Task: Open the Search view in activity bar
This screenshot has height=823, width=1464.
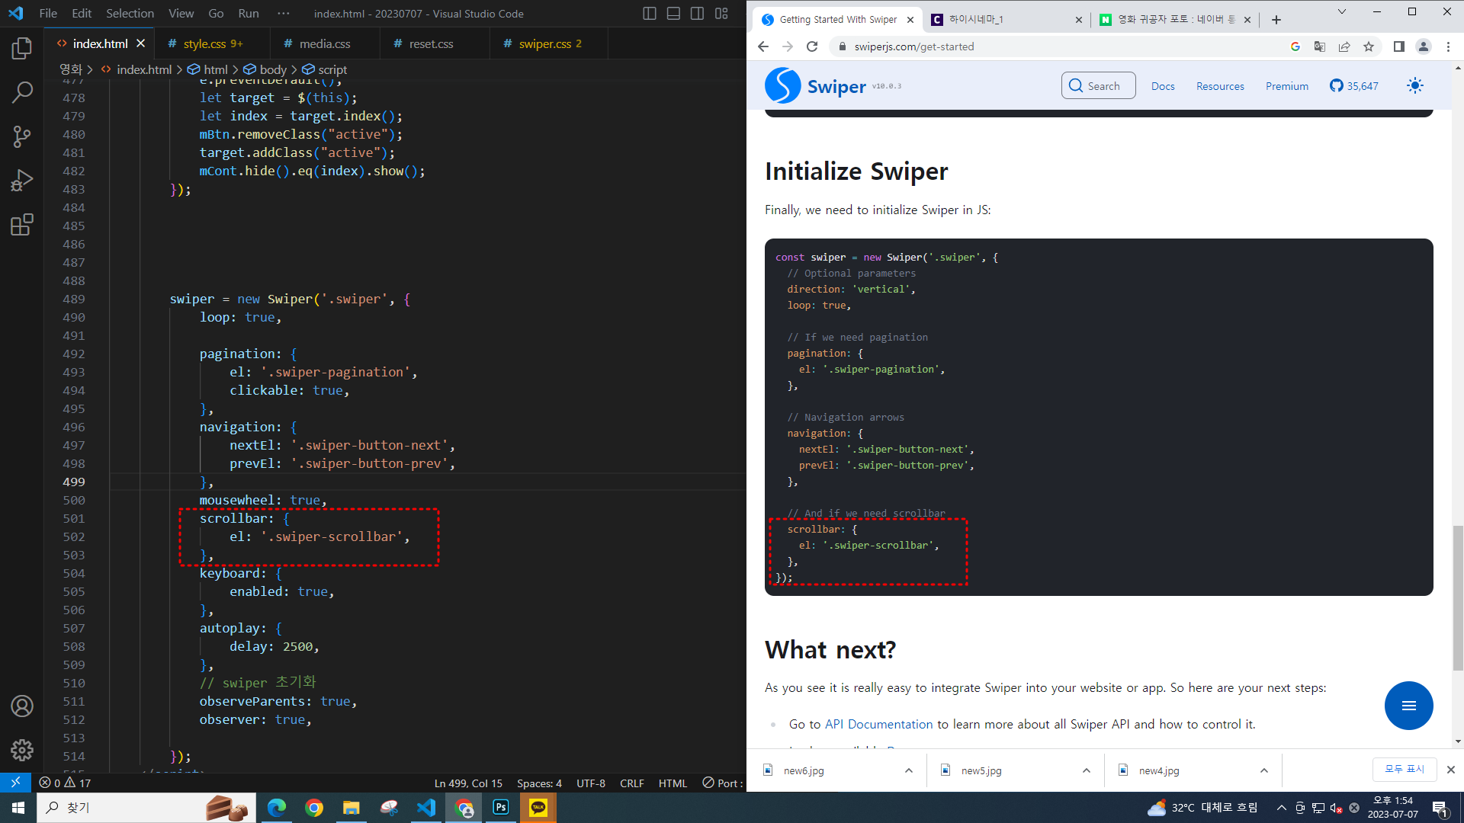Action: 22,93
